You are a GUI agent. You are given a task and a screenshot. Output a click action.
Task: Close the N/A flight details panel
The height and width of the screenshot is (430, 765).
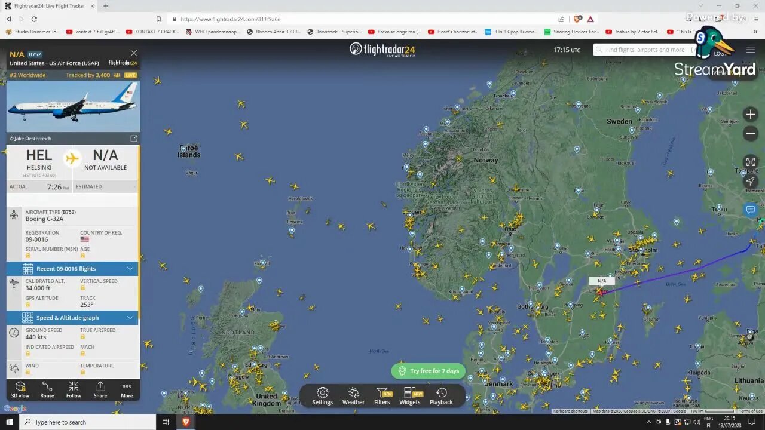click(134, 53)
